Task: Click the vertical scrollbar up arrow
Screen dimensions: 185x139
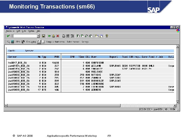Action: [178, 46]
